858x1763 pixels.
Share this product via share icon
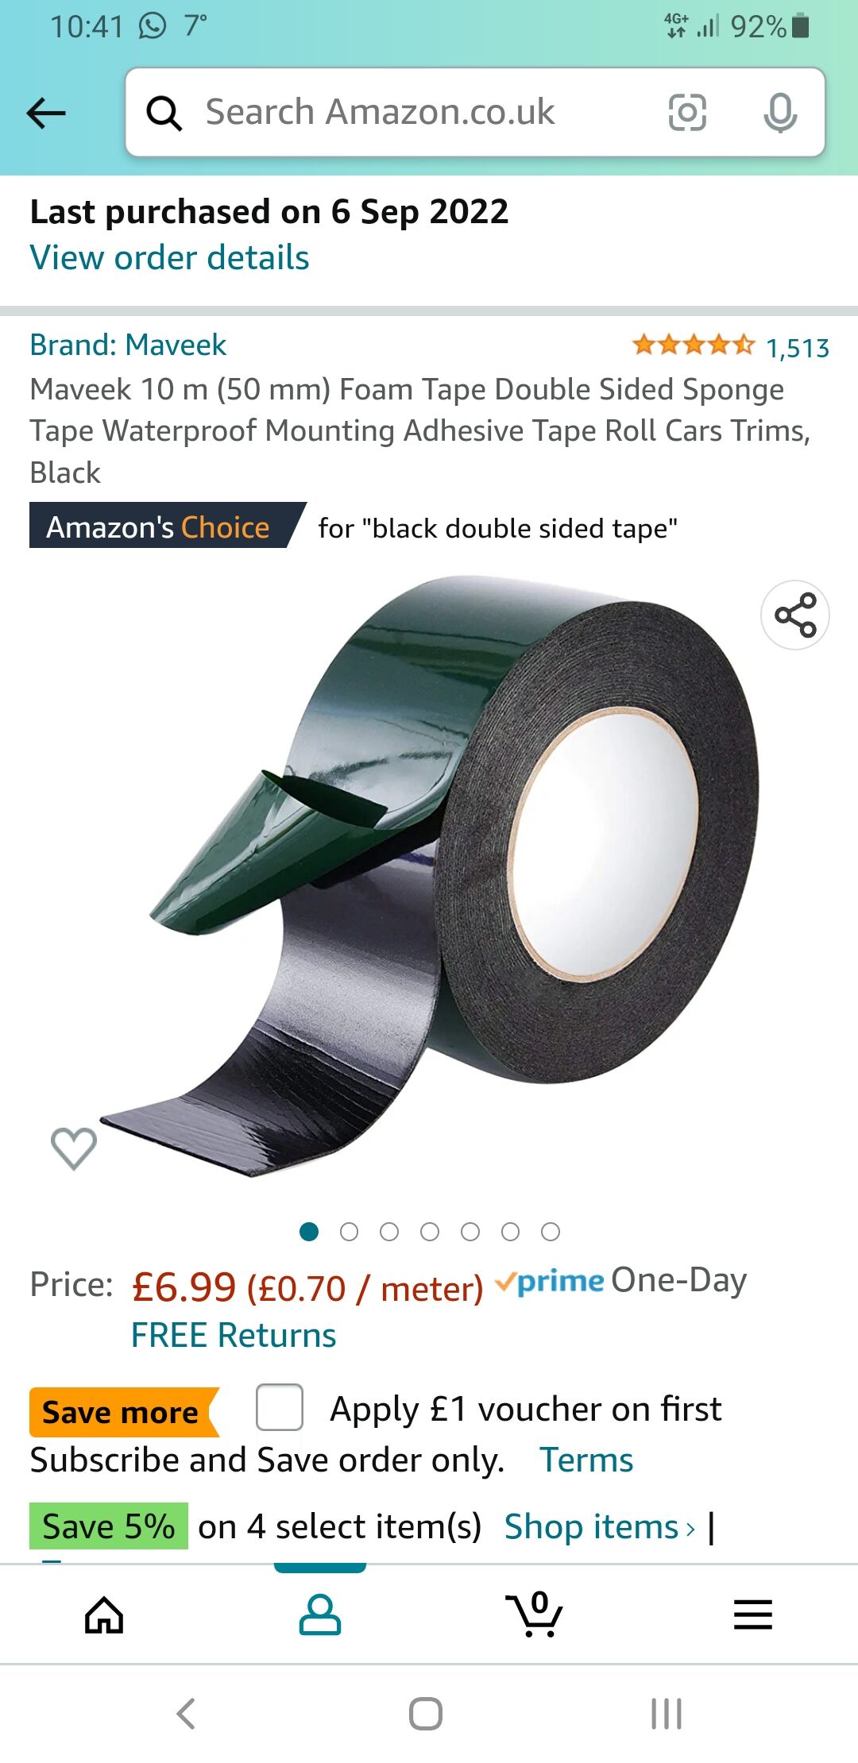coord(795,615)
